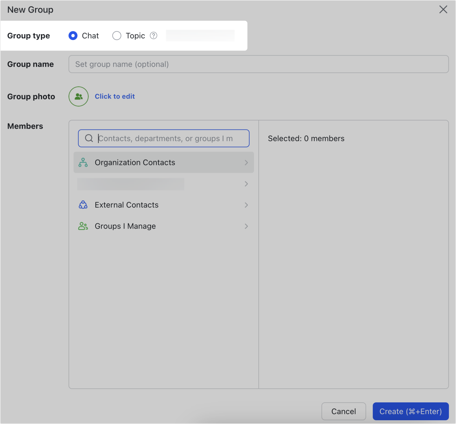Click the Click to edit link
This screenshot has height=424, width=456.
(115, 96)
